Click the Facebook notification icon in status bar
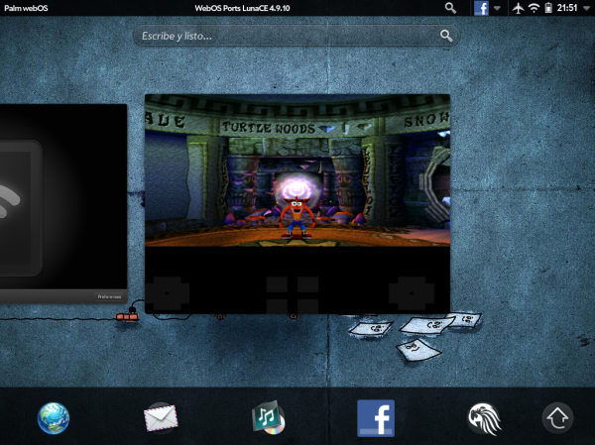 click(481, 8)
